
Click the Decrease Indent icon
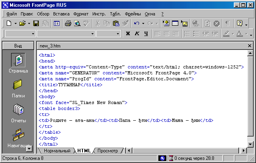pos(206,34)
